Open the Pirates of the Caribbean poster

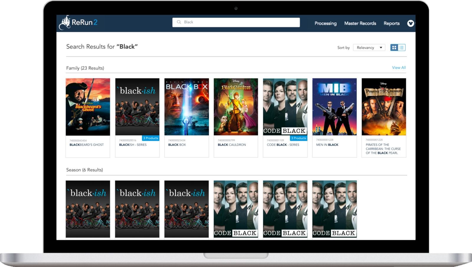tap(384, 107)
